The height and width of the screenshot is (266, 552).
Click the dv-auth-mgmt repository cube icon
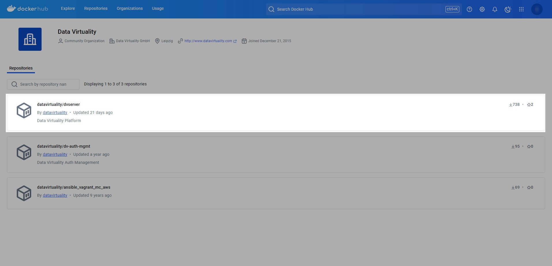click(24, 152)
